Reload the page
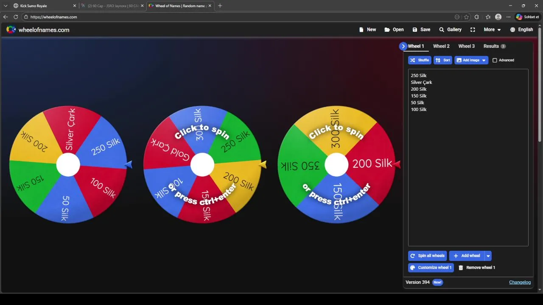Image resolution: width=543 pixels, height=305 pixels. [16, 17]
